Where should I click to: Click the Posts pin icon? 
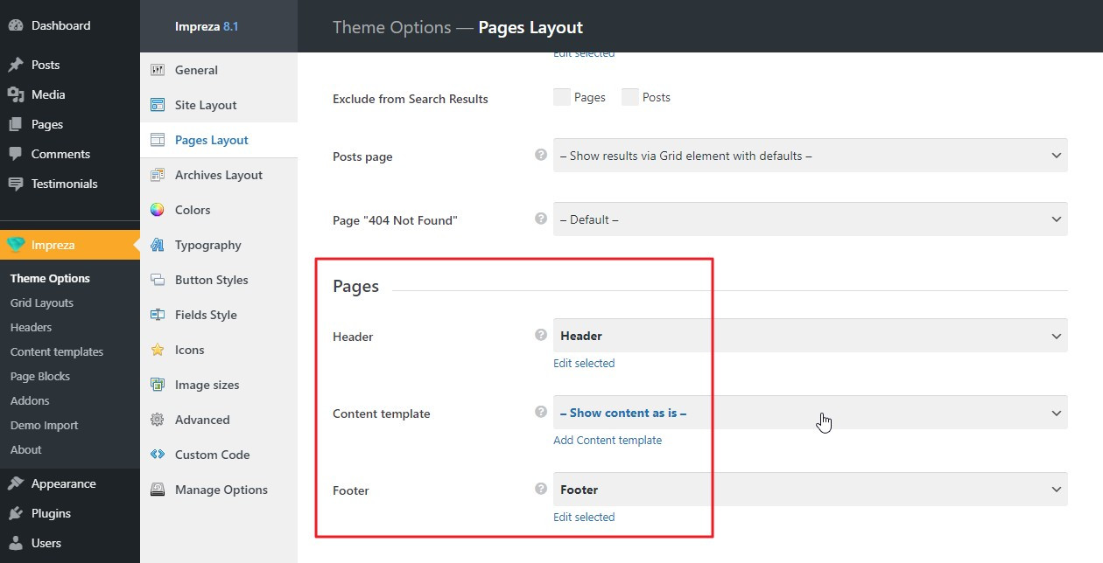click(x=16, y=65)
